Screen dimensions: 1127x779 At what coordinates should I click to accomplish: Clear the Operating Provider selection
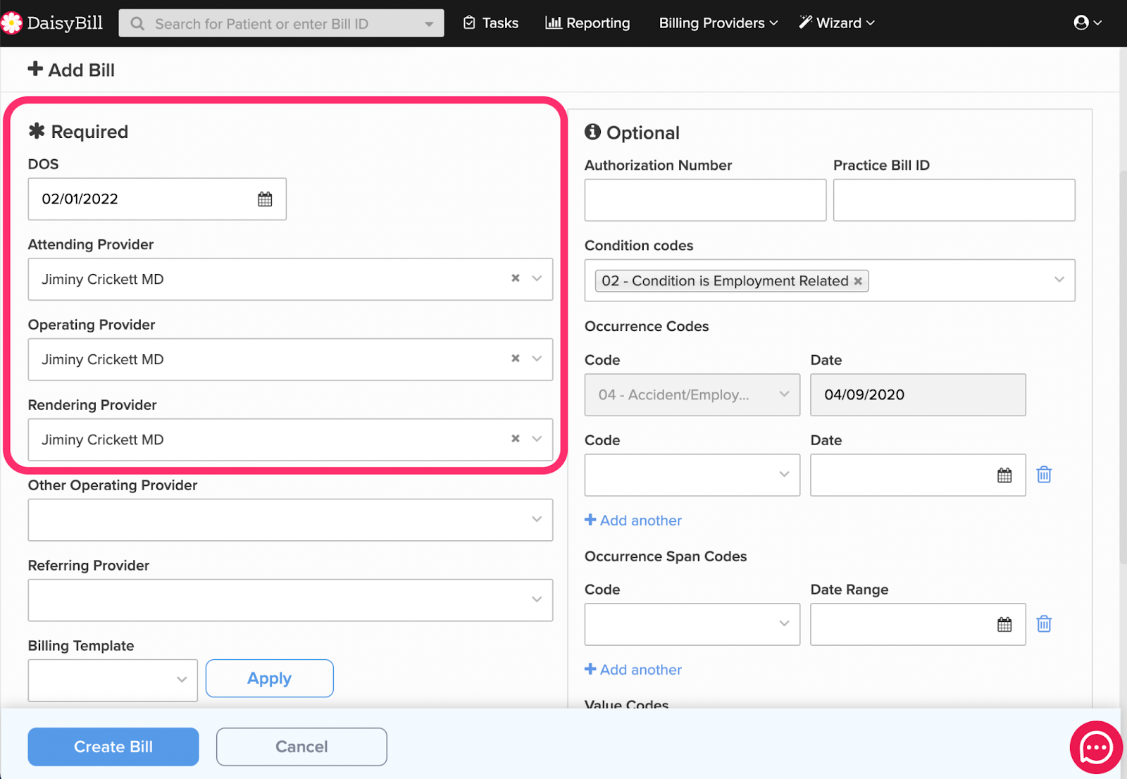tap(516, 359)
